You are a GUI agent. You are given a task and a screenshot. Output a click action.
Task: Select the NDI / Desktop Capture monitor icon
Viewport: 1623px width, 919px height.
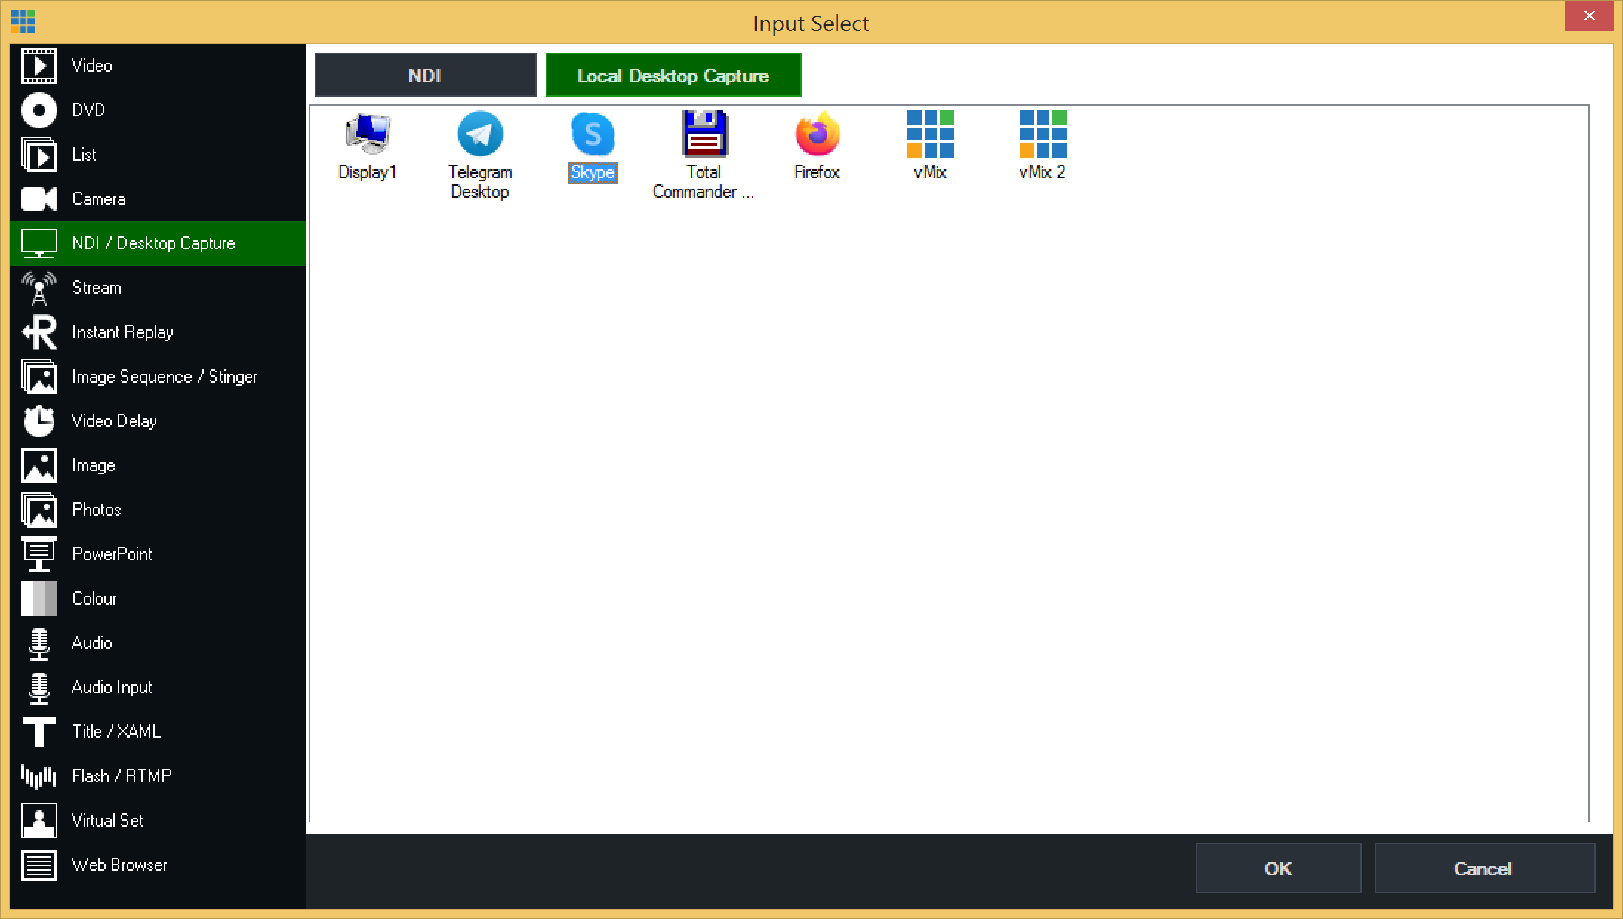39,243
